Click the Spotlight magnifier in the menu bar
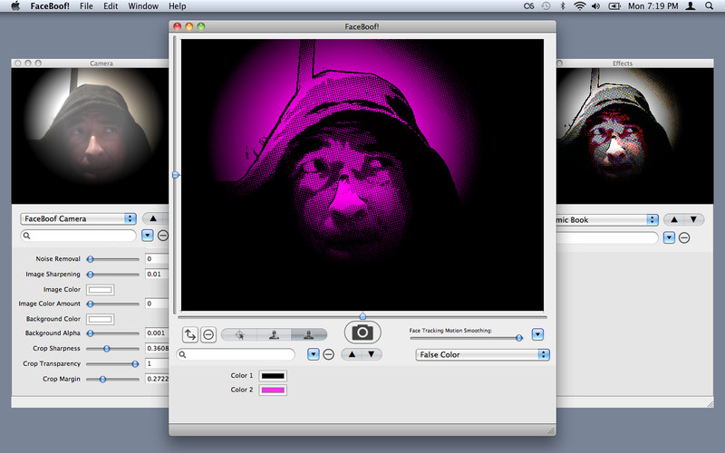This screenshot has width=725, height=453. coord(708,6)
